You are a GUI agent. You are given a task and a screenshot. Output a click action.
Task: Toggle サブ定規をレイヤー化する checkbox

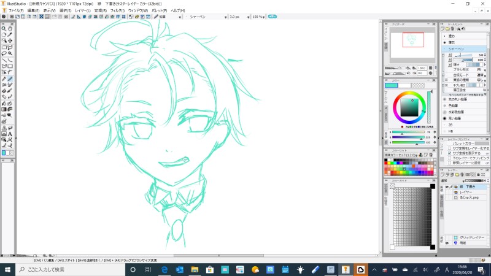click(x=450, y=148)
